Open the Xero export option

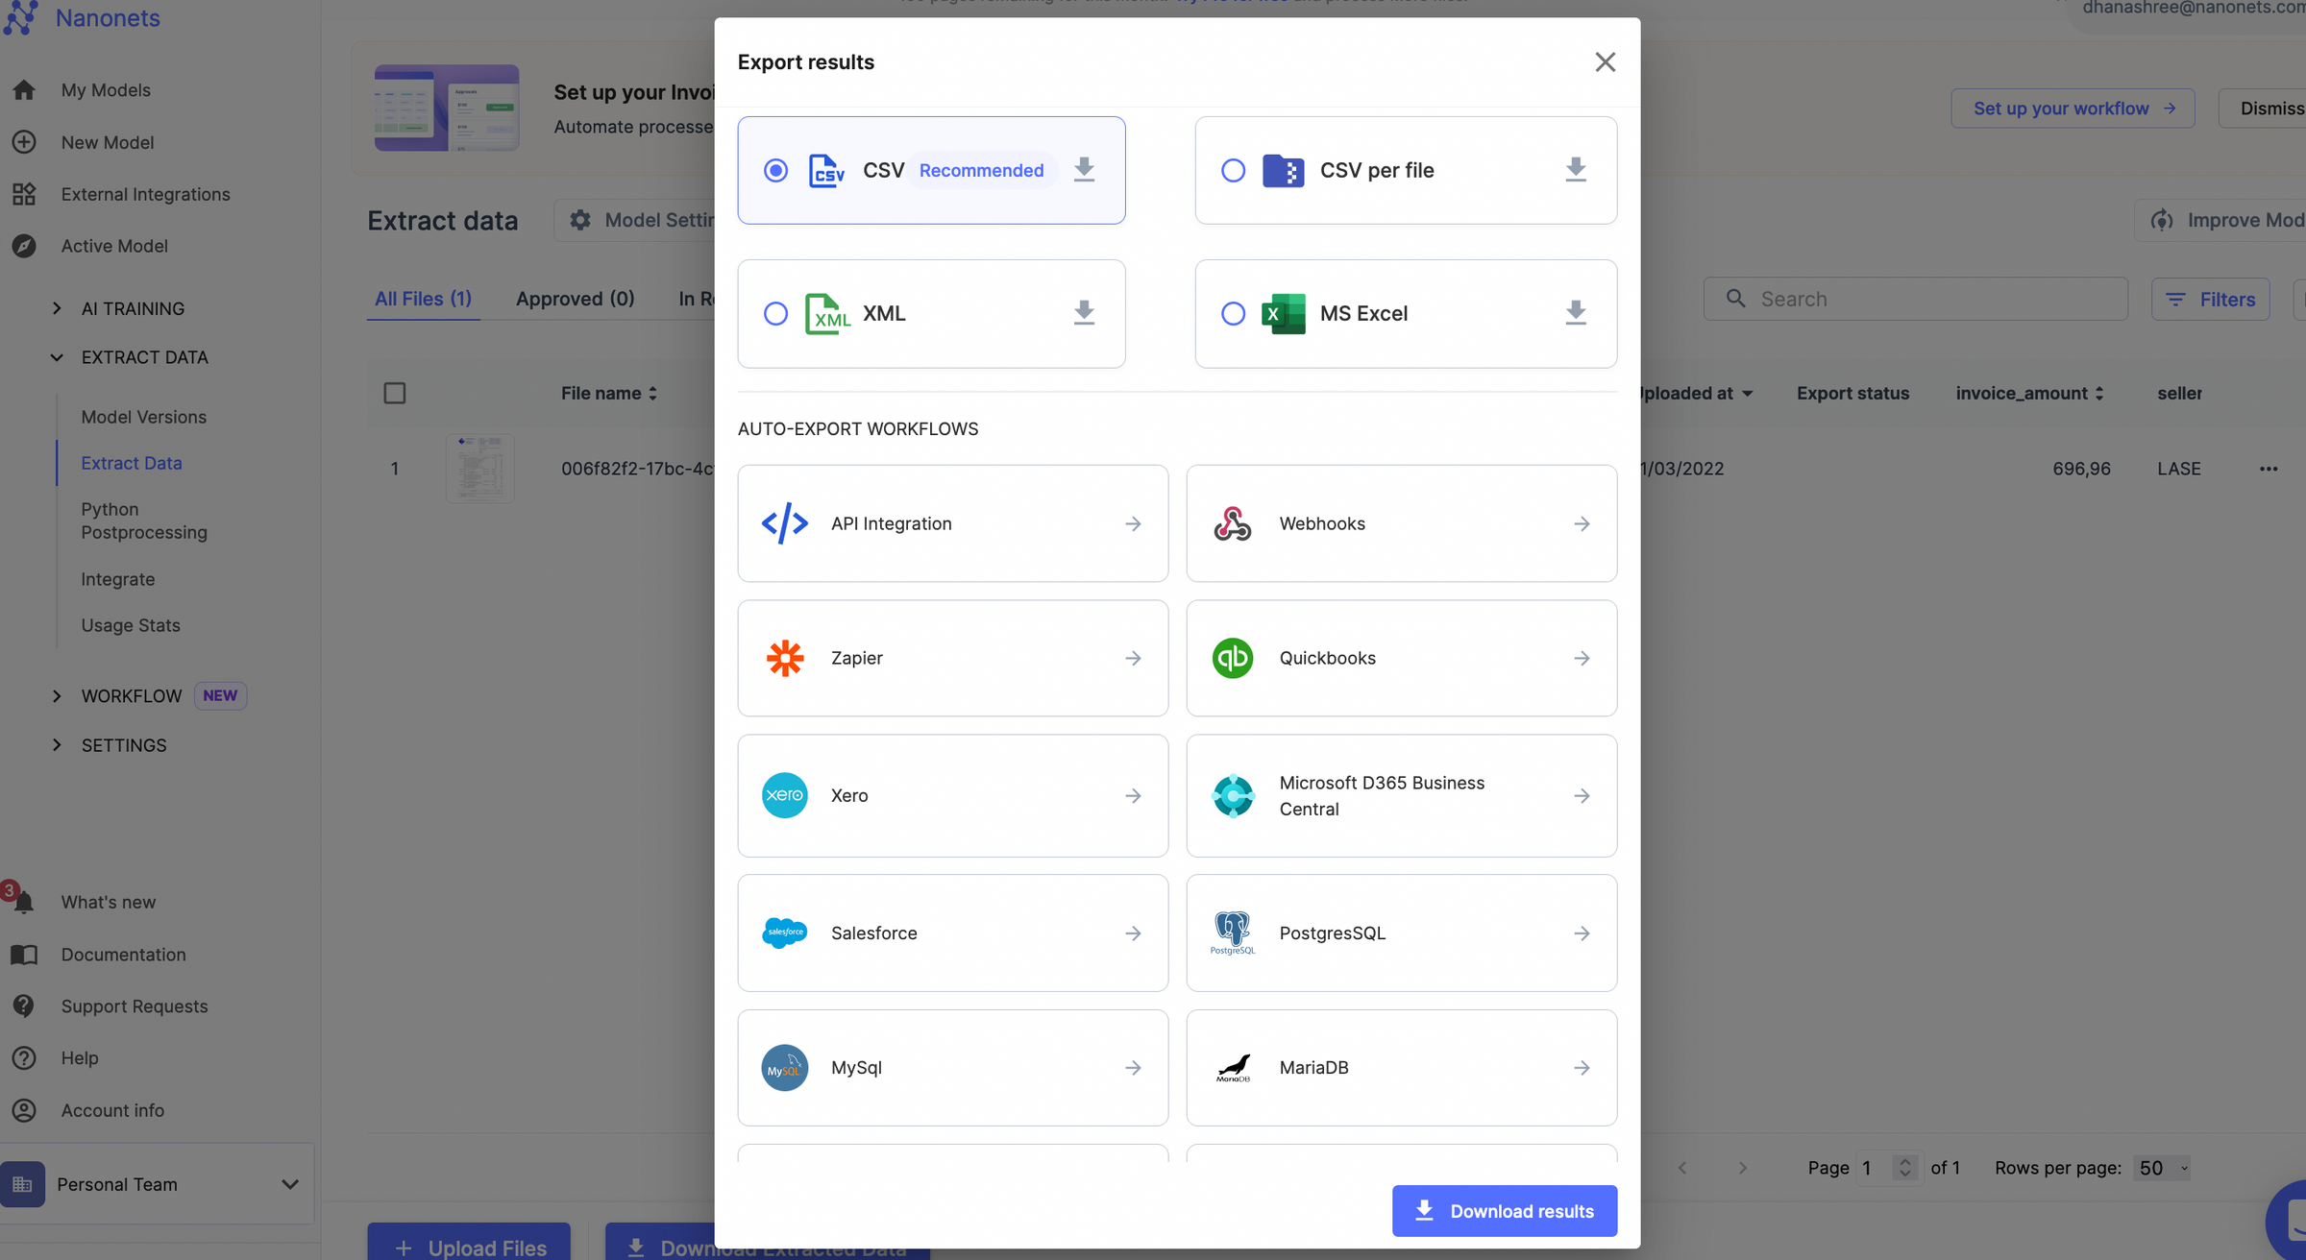[952, 795]
